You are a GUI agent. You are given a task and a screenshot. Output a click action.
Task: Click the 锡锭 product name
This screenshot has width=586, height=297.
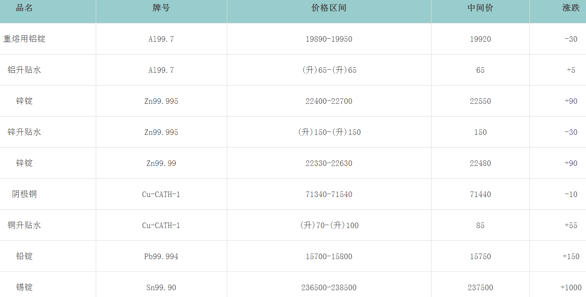[24, 287]
